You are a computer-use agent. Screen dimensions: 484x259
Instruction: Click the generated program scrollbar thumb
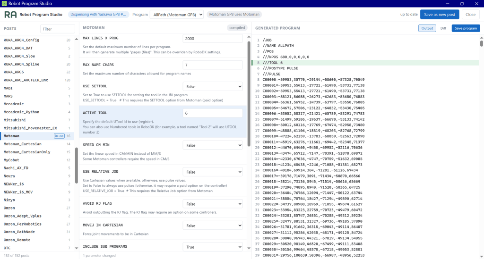pyautogui.click(x=482, y=43)
